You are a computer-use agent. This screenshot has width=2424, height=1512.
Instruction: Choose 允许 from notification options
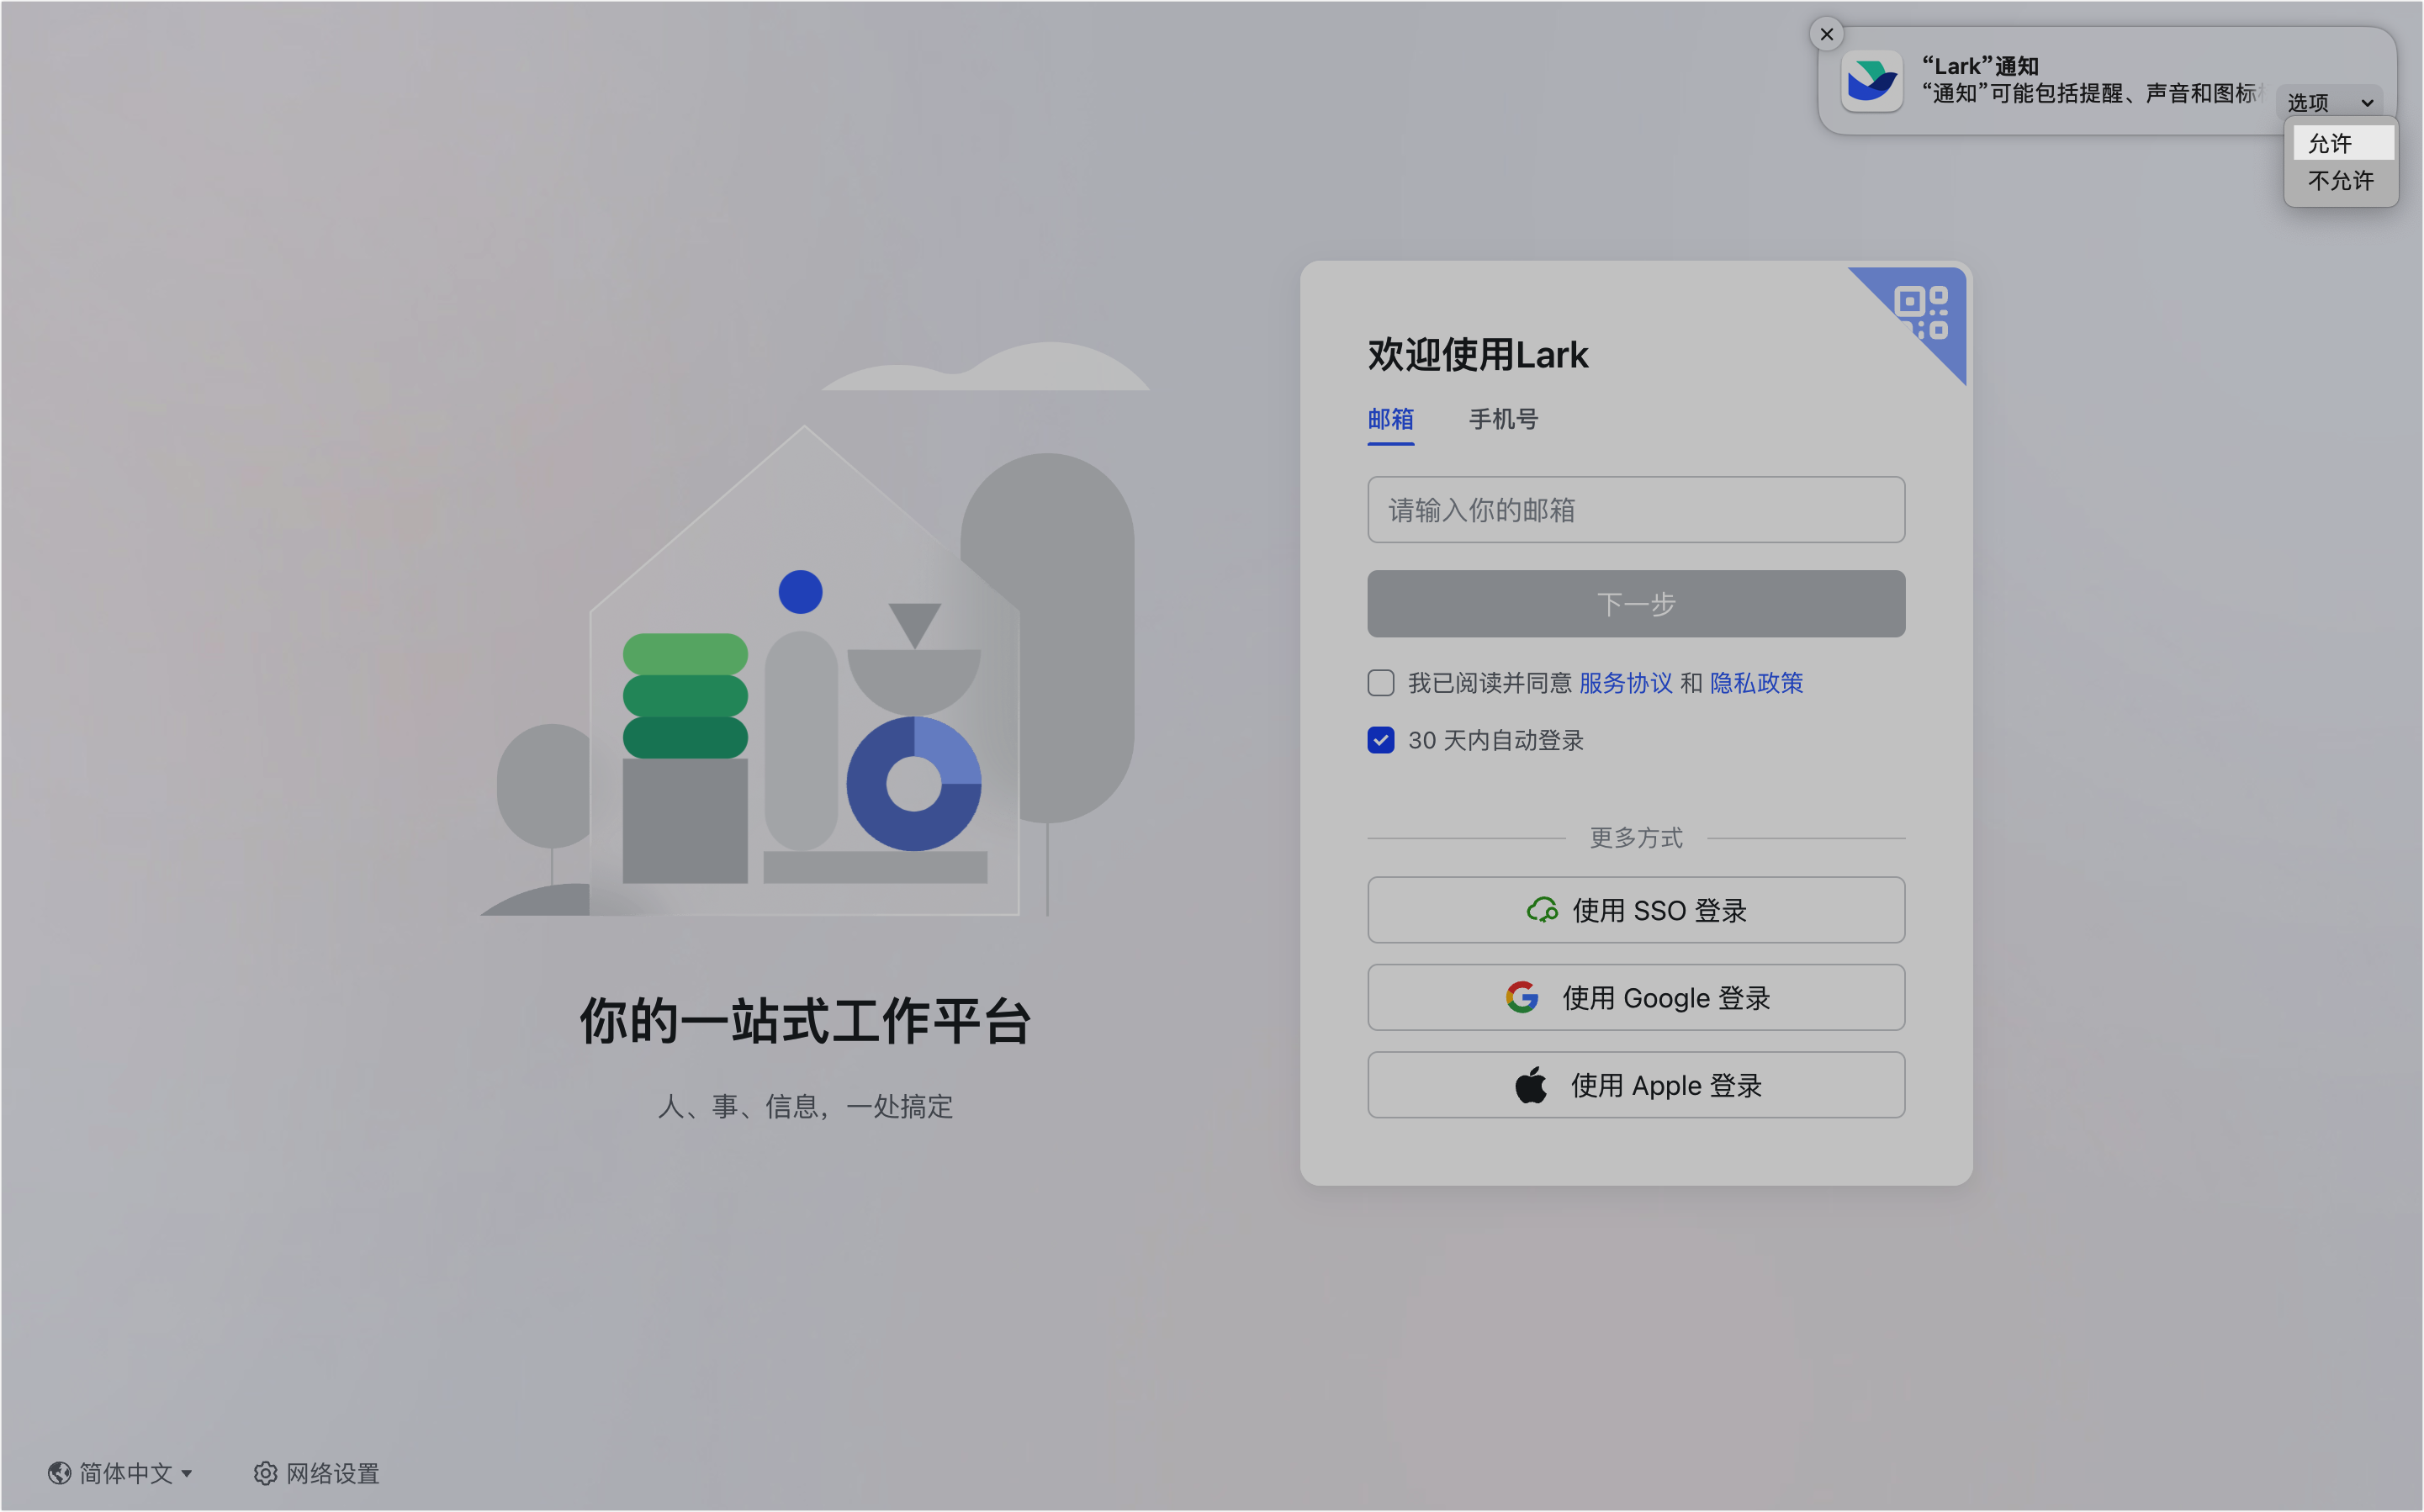pyautogui.click(x=2343, y=143)
